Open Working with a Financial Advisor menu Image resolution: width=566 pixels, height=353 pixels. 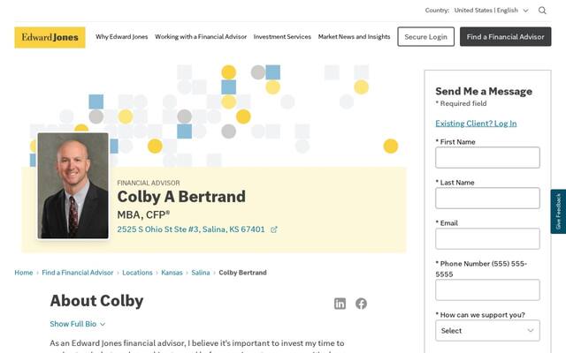201,37
